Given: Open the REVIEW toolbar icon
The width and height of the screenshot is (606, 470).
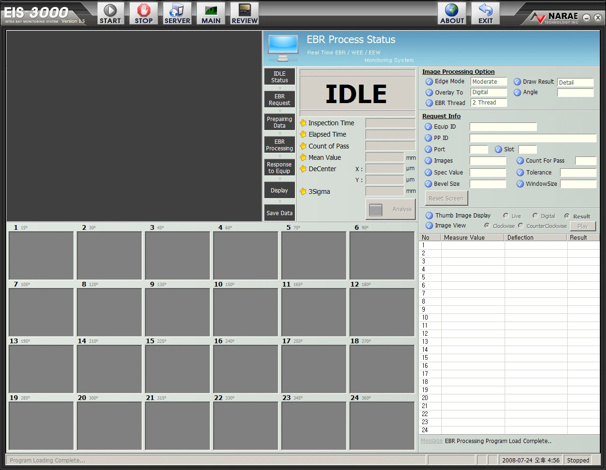Looking at the screenshot, I should pos(244,13).
